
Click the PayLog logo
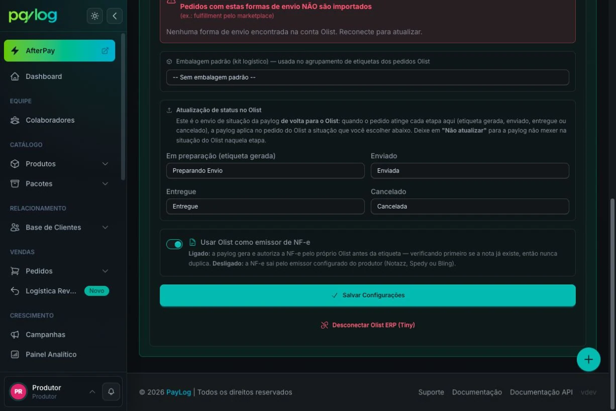33,16
